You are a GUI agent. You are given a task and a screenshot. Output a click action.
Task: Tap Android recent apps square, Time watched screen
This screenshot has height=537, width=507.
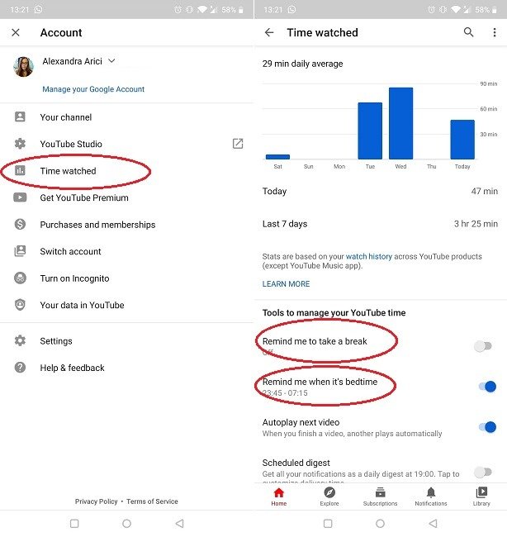point(328,523)
